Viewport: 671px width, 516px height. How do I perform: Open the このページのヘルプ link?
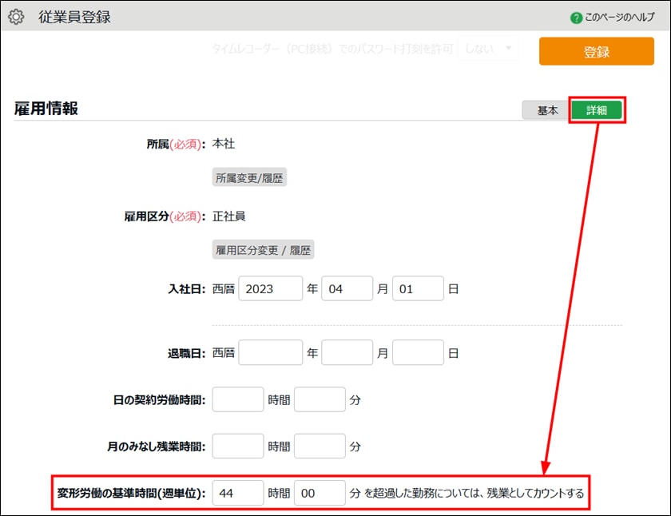(x=619, y=17)
